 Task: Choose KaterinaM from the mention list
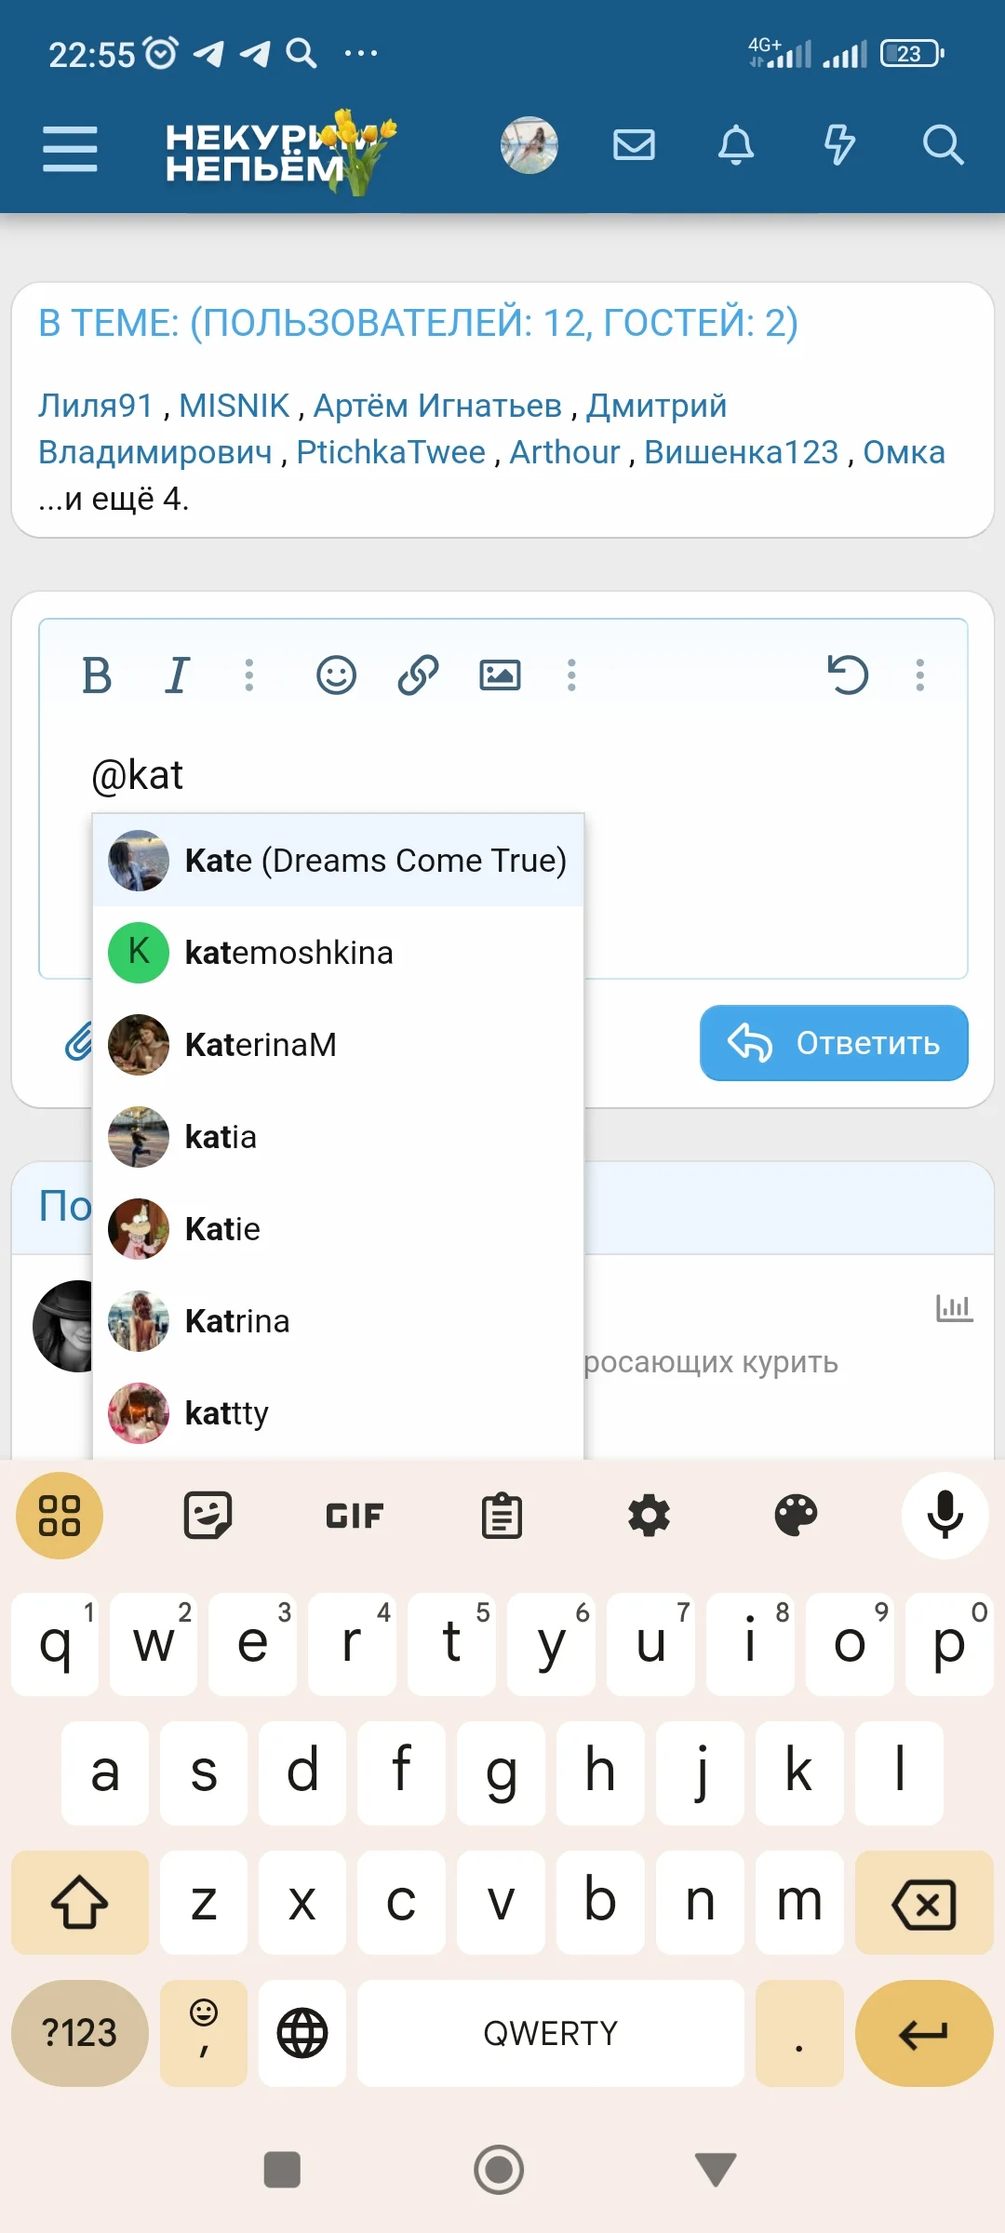[x=338, y=1045]
